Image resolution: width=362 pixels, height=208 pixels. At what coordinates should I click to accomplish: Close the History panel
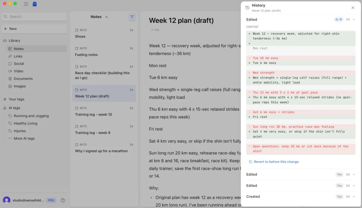(x=353, y=8)
